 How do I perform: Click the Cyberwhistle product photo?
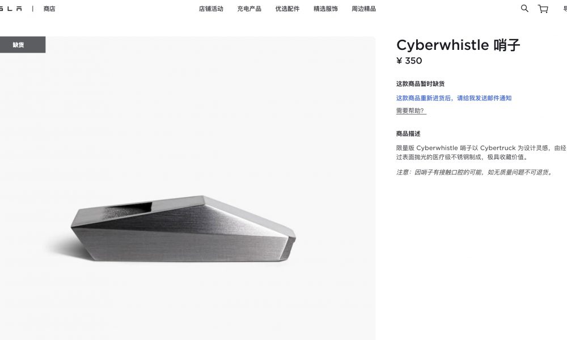[x=183, y=228]
